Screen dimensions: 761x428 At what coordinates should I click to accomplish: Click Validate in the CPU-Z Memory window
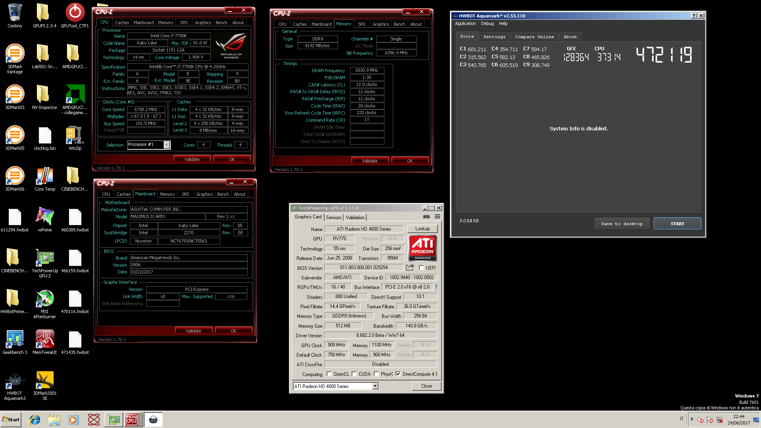(370, 161)
